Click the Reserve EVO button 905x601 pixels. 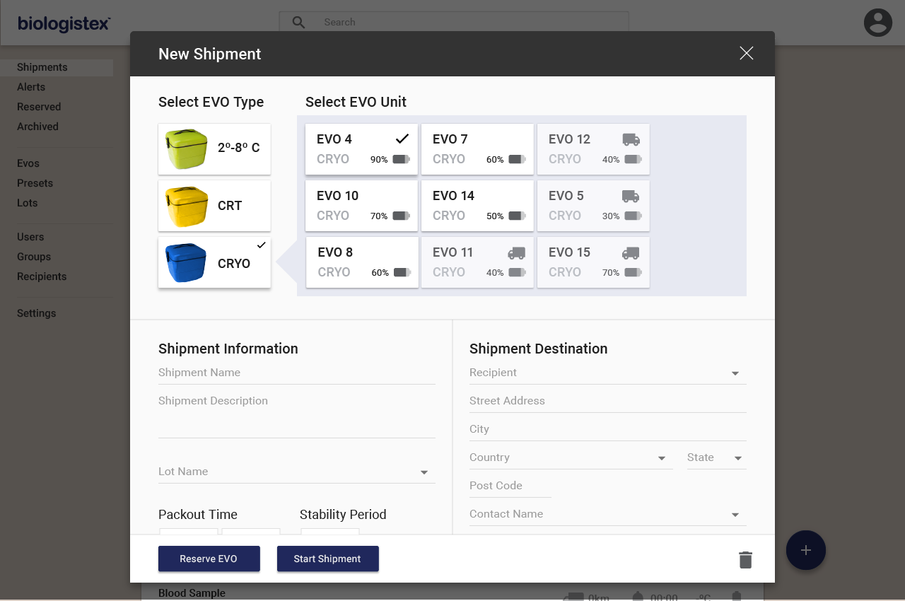coord(209,559)
